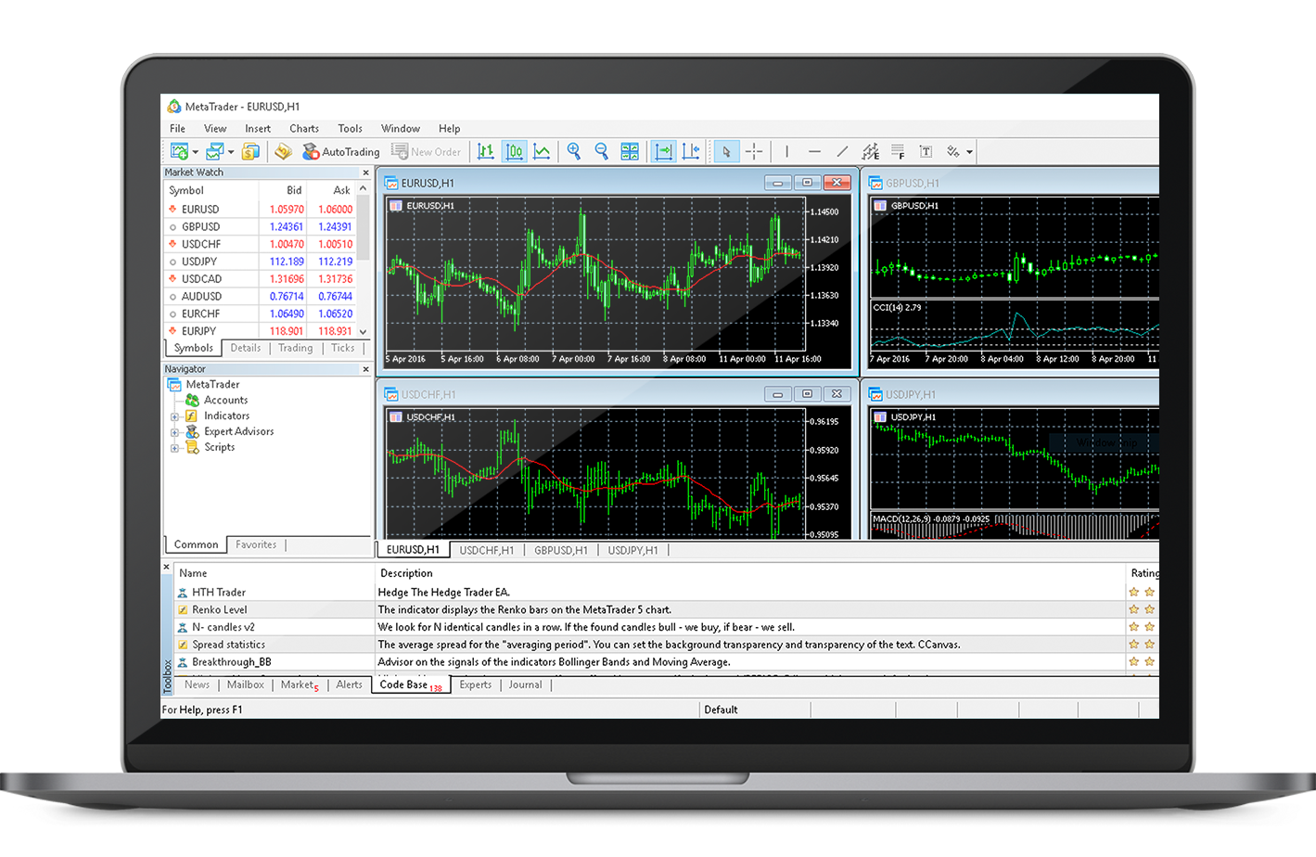
Task: Expand the Expert Advisors tree node
Action: 174,432
